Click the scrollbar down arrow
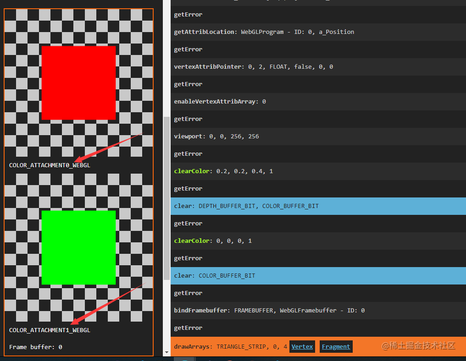466x361 pixels. coord(167,352)
